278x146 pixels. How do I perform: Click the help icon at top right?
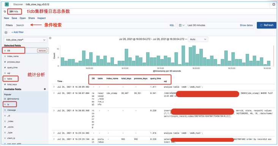274,5
